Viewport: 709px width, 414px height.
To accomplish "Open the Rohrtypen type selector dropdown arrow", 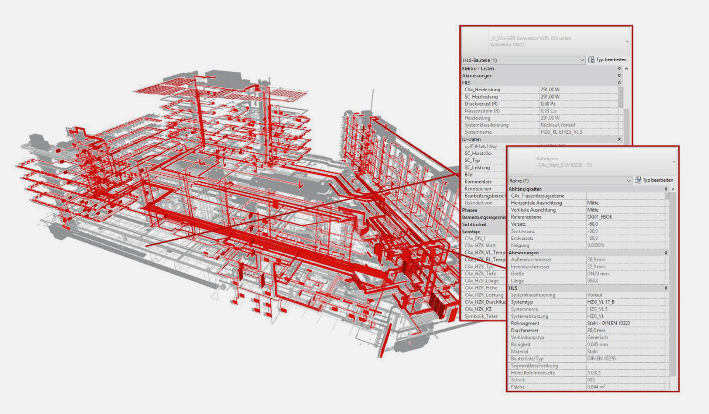I will point(674,162).
